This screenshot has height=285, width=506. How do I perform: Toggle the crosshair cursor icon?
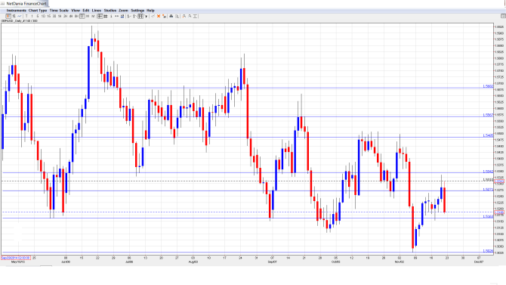tap(100, 16)
